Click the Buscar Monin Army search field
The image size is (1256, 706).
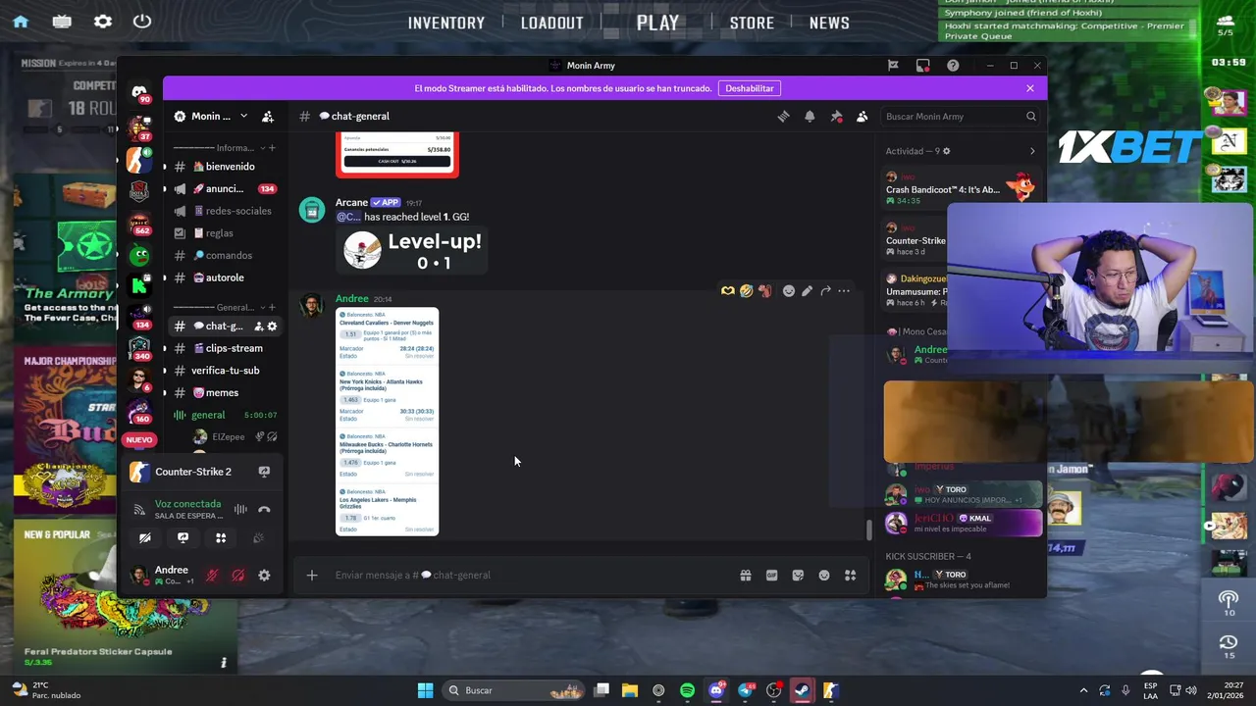click(x=961, y=117)
